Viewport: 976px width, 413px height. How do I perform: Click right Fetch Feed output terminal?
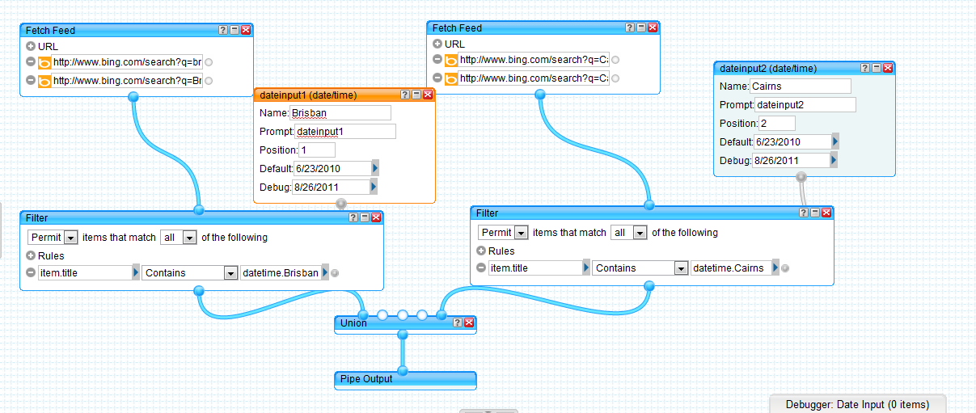pos(540,95)
